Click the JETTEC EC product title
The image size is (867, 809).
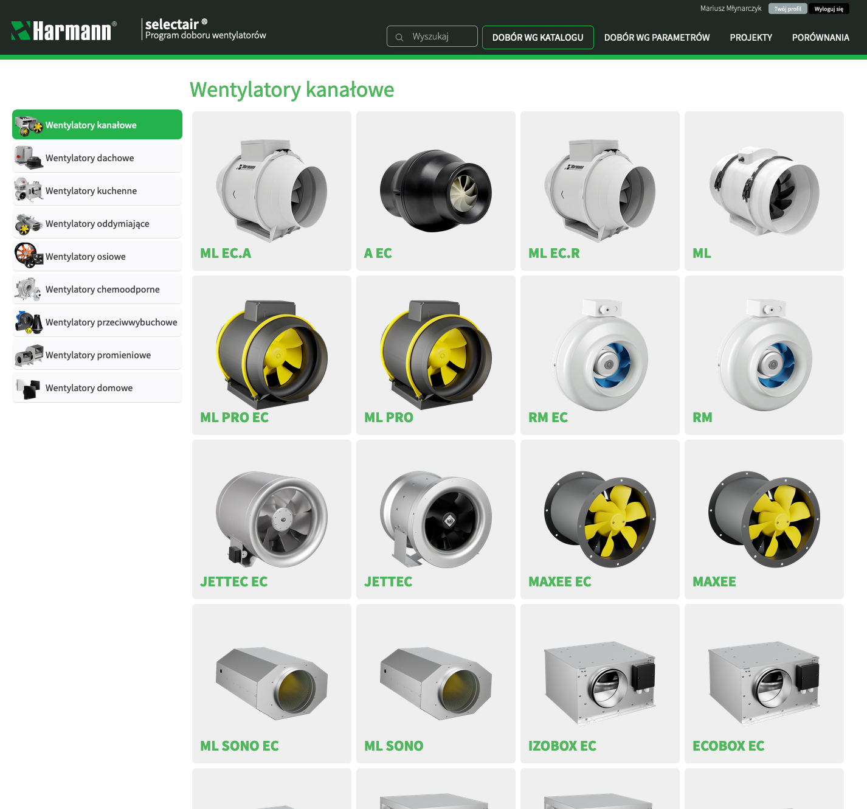(233, 582)
